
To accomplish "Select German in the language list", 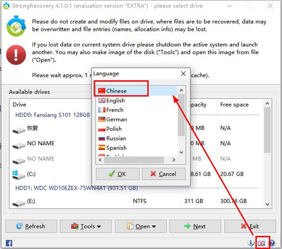I will tap(137, 119).
